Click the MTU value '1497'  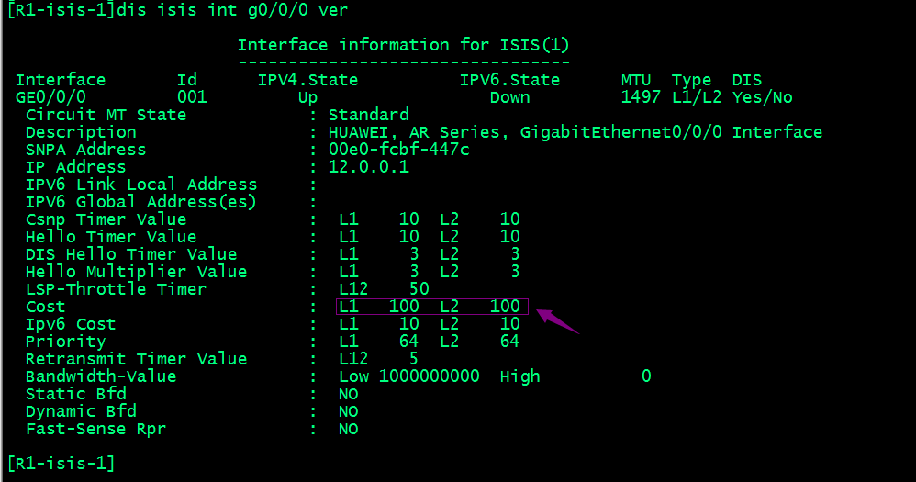(x=641, y=97)
